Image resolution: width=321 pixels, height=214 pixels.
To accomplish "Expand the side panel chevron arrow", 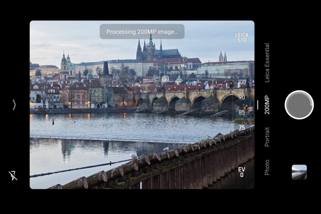I will coord(14,105).
